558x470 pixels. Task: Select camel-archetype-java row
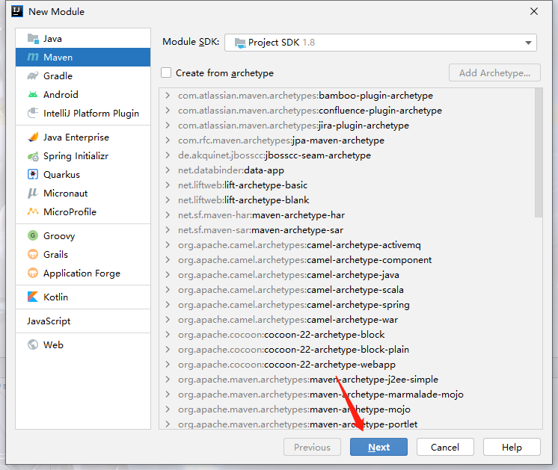click(347, 274)
